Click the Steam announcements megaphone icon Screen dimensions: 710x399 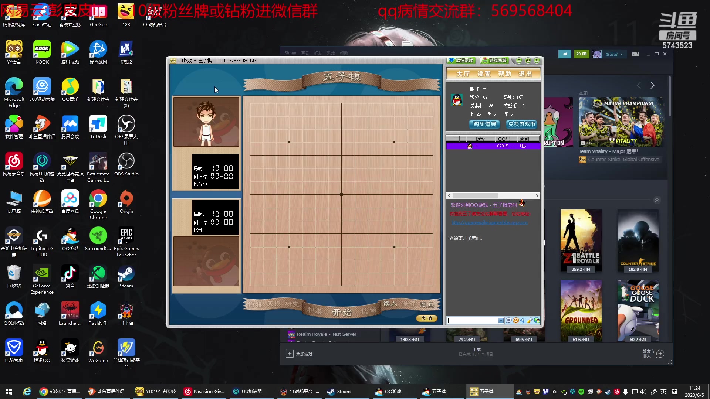coord(565,54)
